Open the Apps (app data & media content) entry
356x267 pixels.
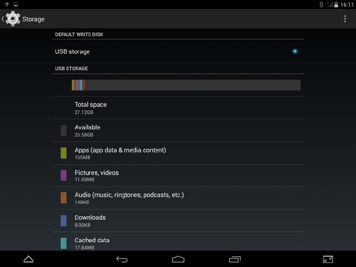178,153
